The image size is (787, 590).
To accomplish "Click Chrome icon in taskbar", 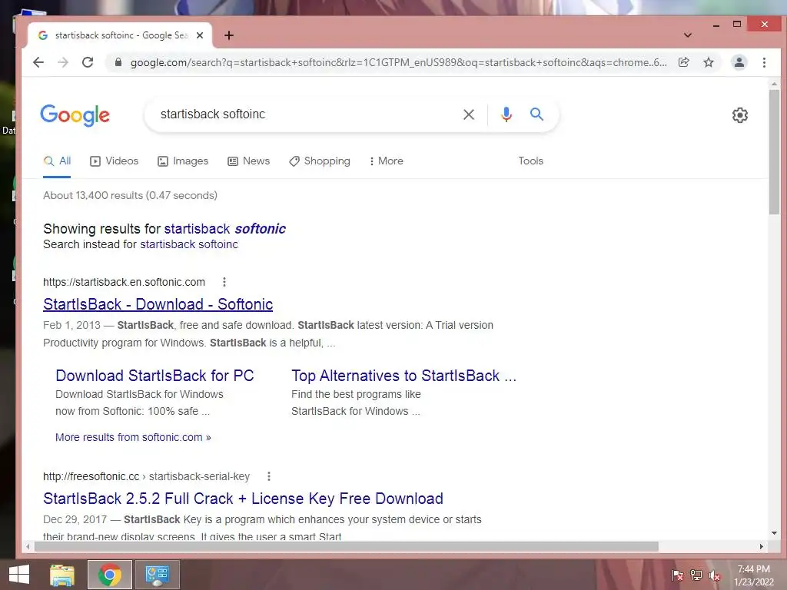I will pos(110,575).
